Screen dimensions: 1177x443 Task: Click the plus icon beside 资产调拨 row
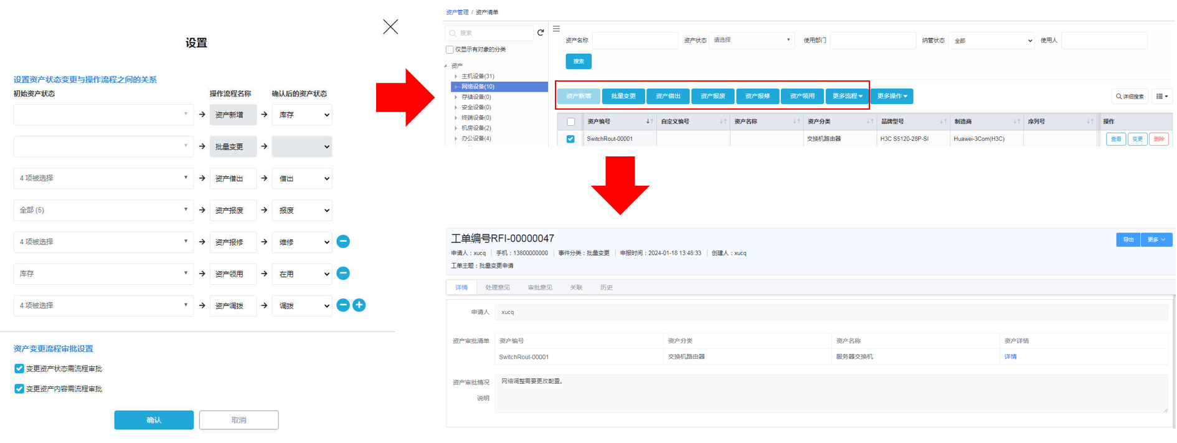pos(359,305)
